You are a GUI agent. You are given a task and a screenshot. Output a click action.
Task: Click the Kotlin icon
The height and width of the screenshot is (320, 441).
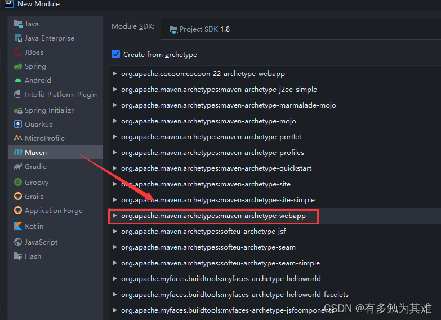[18, 226]
